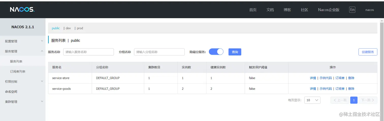Delete the service-goods service
This screenshot has width=384, height=121.
tap(351, 89)
